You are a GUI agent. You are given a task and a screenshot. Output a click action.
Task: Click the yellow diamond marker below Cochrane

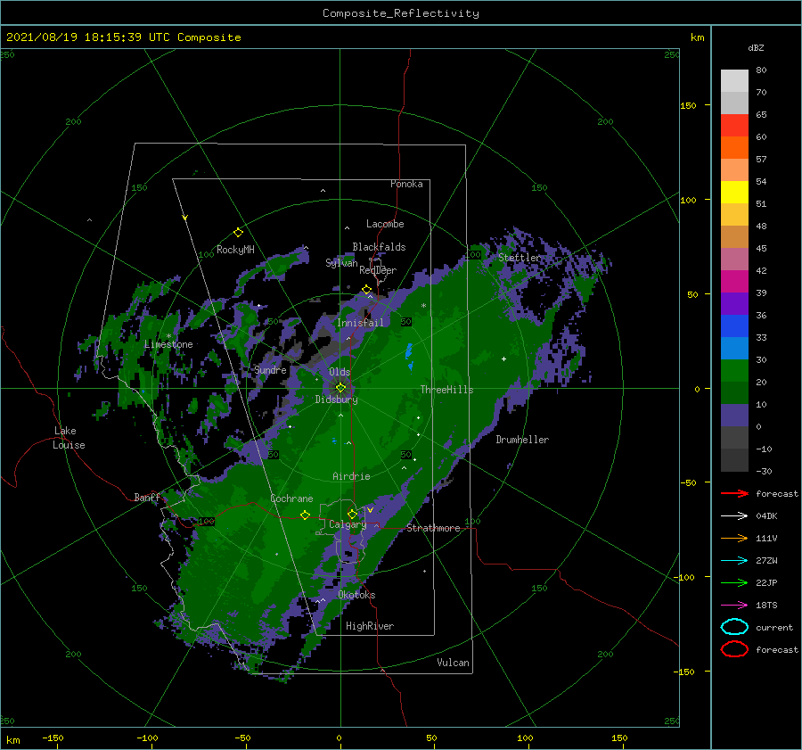305,515
